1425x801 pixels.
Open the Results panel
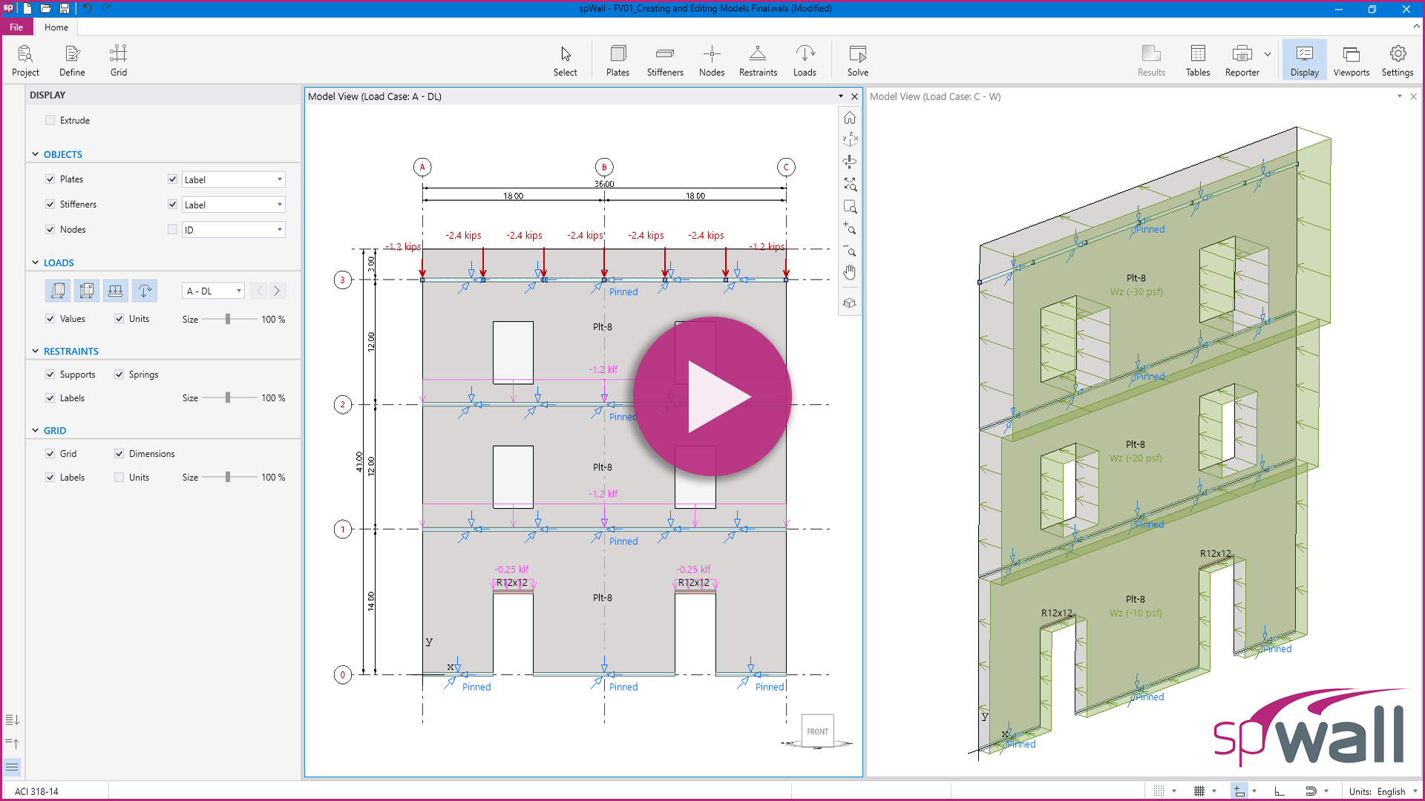click(1151, 61)
